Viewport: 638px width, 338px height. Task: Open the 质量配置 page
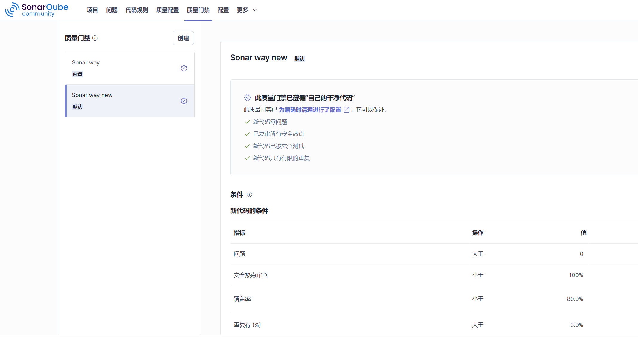point(167,10)
